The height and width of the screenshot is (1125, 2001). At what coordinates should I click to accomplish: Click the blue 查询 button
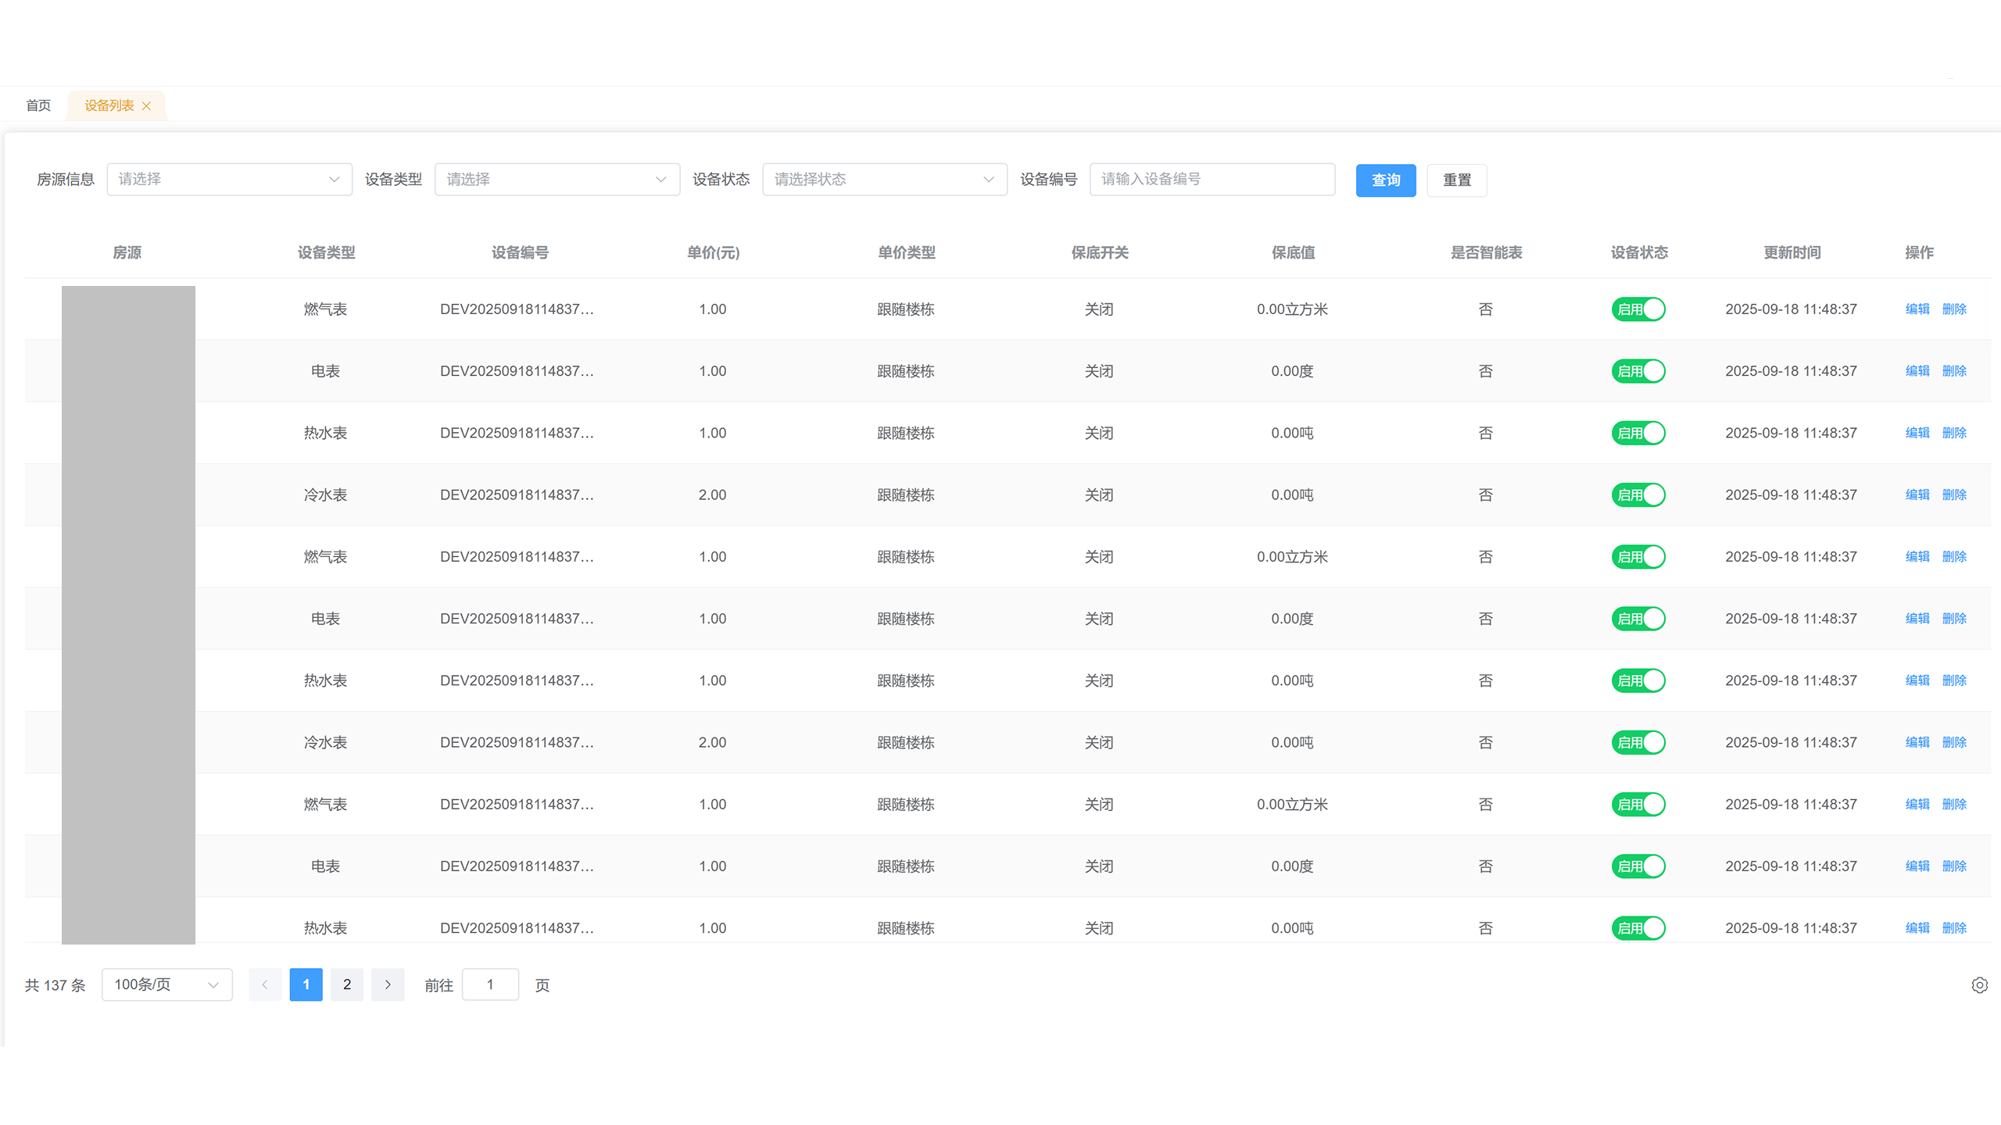pyautogui.click(x=1385, y=180)
